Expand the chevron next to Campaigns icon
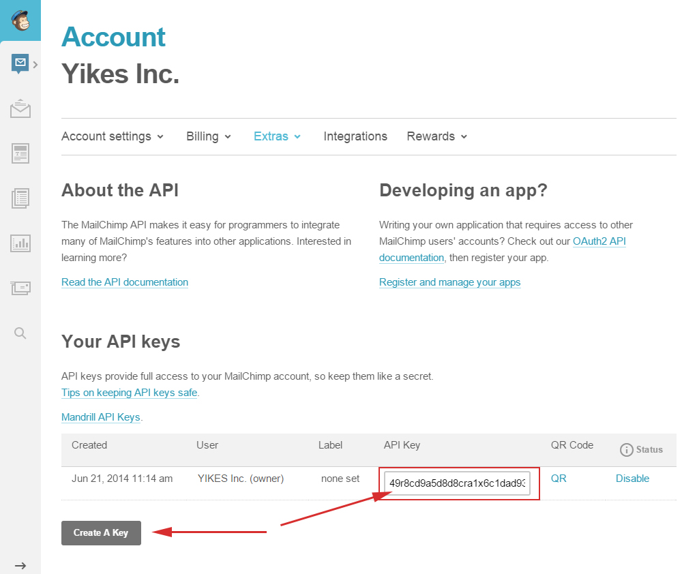Screen dimensions: 697x574 (x=35, y=65)
